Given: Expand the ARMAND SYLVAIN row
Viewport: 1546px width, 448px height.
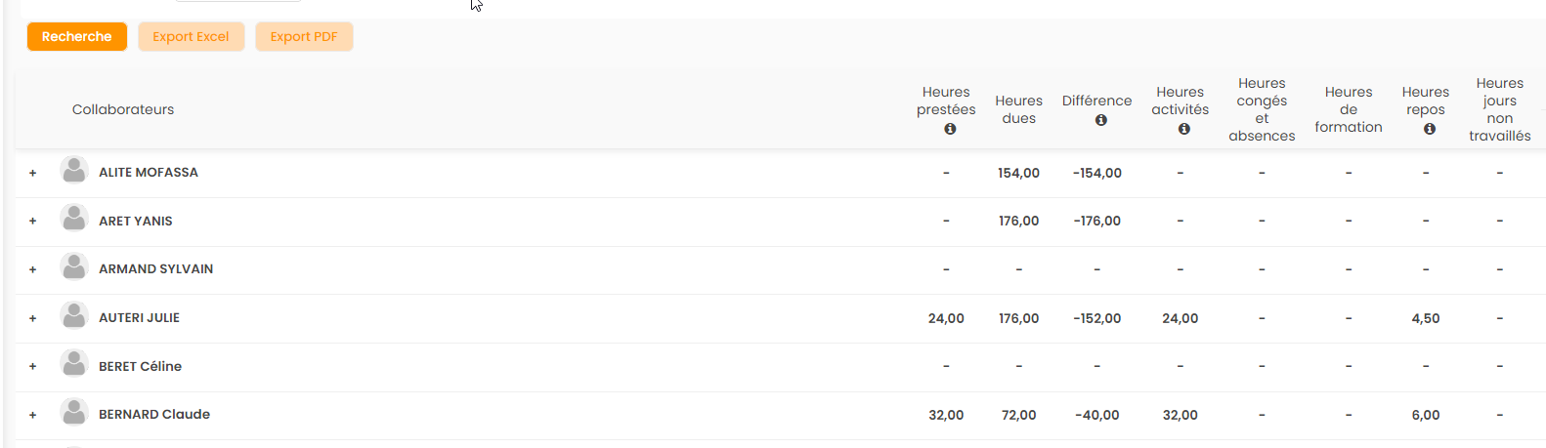Looking at the screenshot, I should (x=33, y=269).
